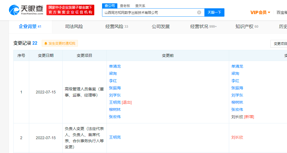The height and width of the screenshot is (153, 287).
Task: Open the 经营风险 tab
Action: [117, 27]
